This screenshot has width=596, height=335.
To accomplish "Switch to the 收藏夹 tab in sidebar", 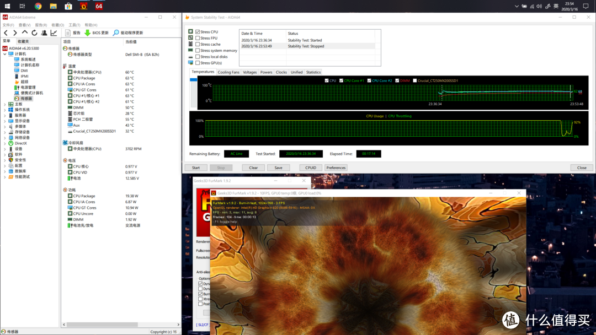I will pyautogui.click(x=23, y=41).
